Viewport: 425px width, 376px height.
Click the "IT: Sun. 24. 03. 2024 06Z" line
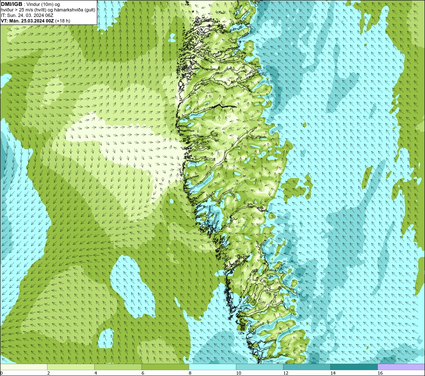pos(27,15)
